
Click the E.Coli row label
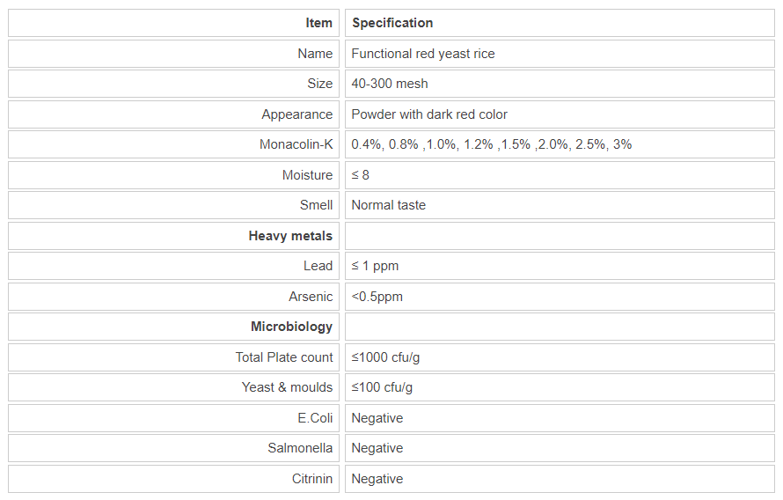pyautogui.click(x=315, y=418)
